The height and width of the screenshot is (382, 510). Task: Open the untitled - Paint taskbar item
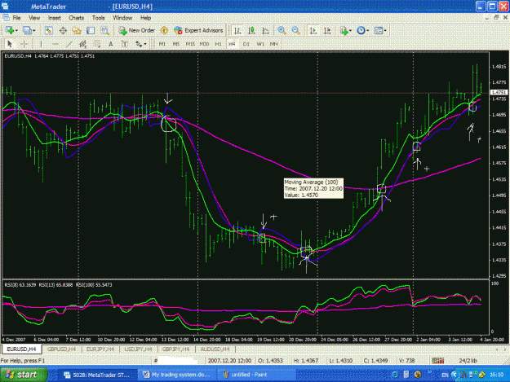[255, 375]
